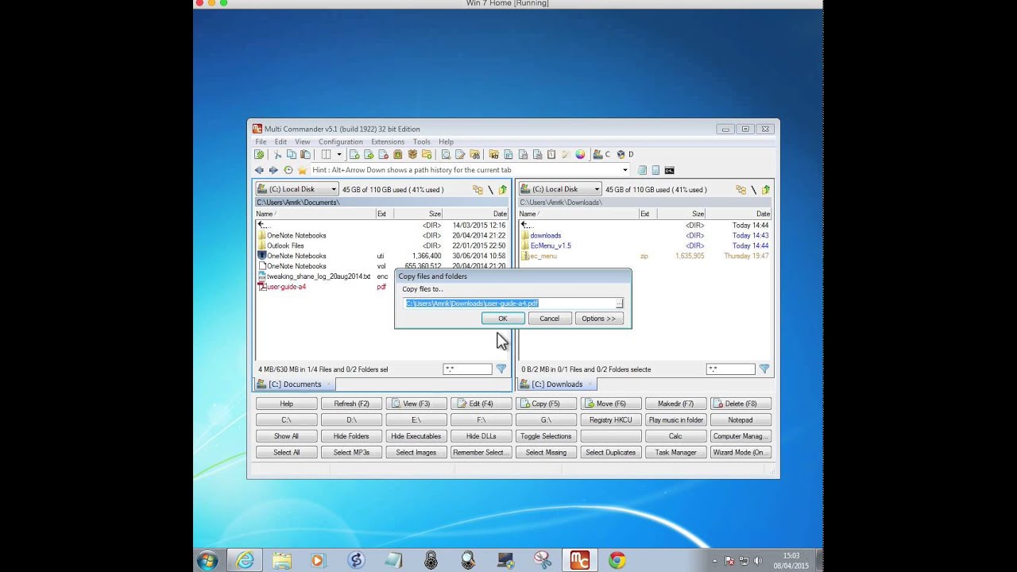Click the left panel filter text box
The height and width of the screenshot is (572, 1017).
[x=467, y=369]
